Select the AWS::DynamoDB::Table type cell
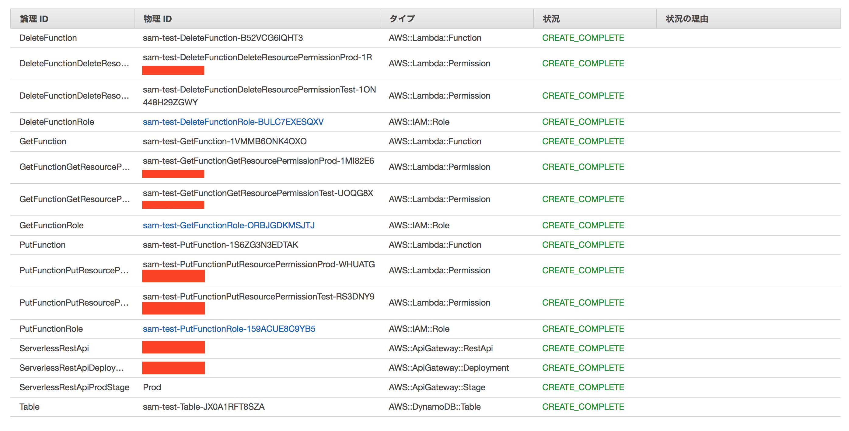The image size is (849, 431). point(435,407)
